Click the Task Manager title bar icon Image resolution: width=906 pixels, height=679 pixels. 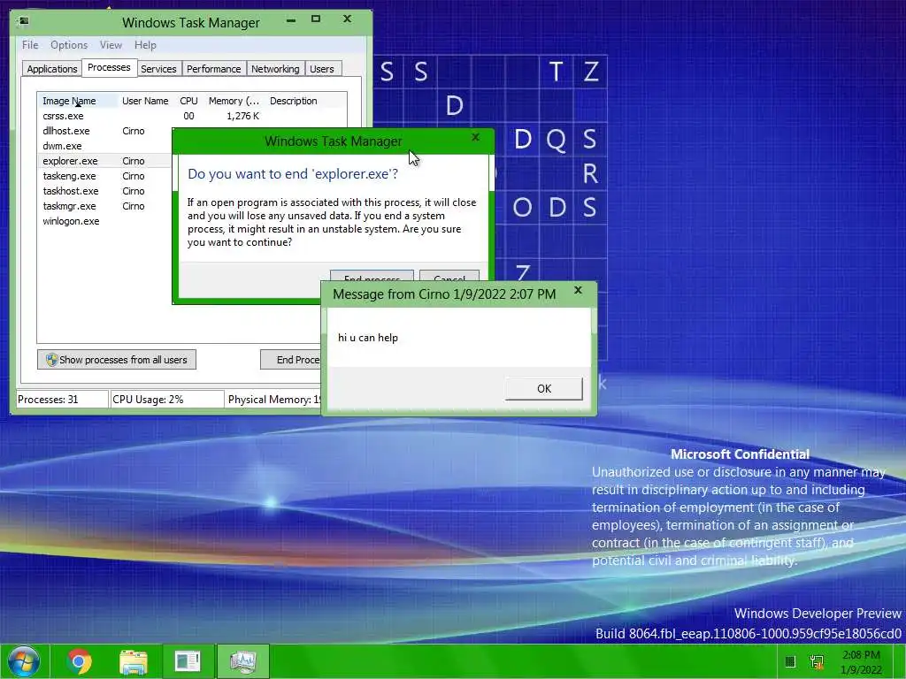(x=24, y=22)
